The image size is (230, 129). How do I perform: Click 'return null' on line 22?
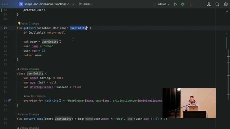[x=56, y=33]
